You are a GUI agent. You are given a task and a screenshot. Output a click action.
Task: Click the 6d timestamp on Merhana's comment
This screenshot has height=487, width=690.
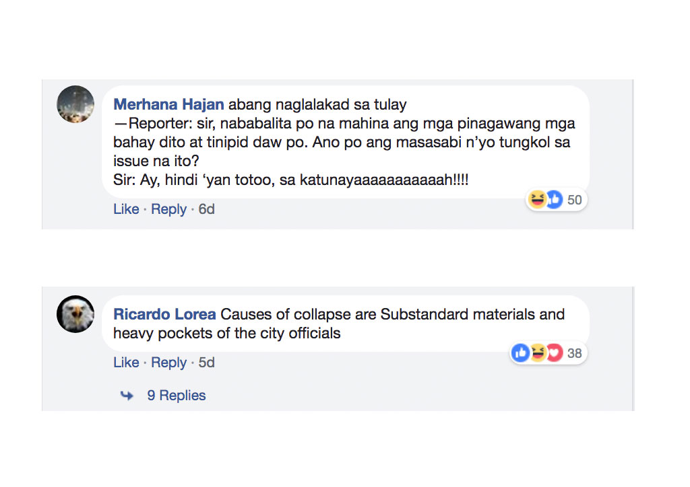(x=206, y=209)
